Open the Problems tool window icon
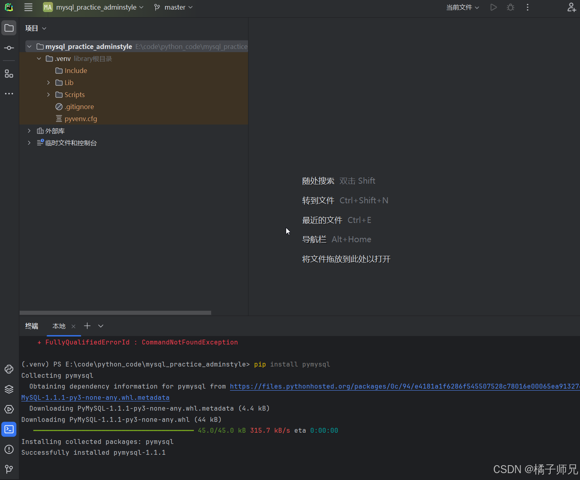The height and width of the screenshot is (480, 580). pos(9,449)
